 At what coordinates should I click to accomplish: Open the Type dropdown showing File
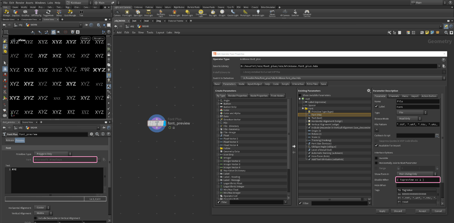click(412, 113)
